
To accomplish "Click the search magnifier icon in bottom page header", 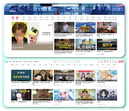I will click(x=79, y=62).
